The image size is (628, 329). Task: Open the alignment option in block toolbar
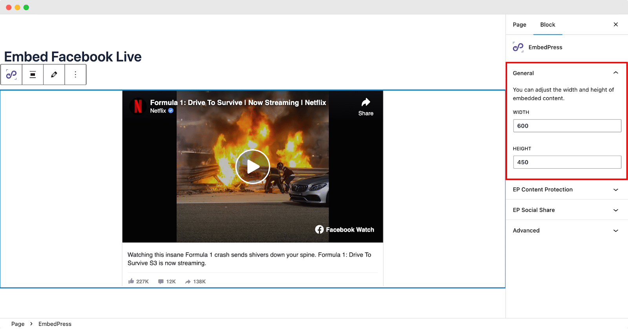[x=33, y=75]
